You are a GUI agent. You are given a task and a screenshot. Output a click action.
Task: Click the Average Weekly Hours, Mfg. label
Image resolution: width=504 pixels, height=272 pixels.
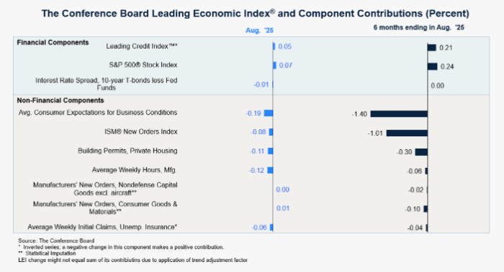pos(135,170)
